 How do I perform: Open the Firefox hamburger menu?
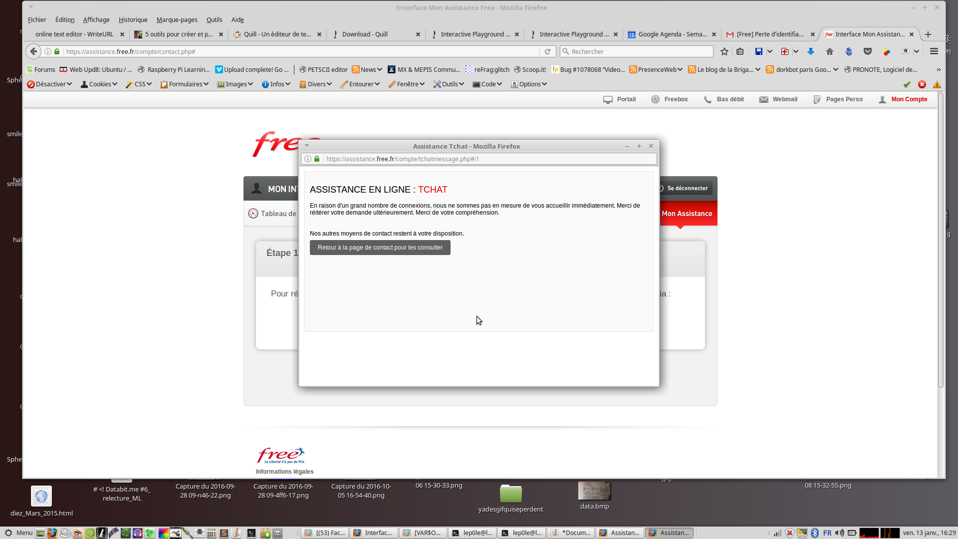tap(934, 51)
